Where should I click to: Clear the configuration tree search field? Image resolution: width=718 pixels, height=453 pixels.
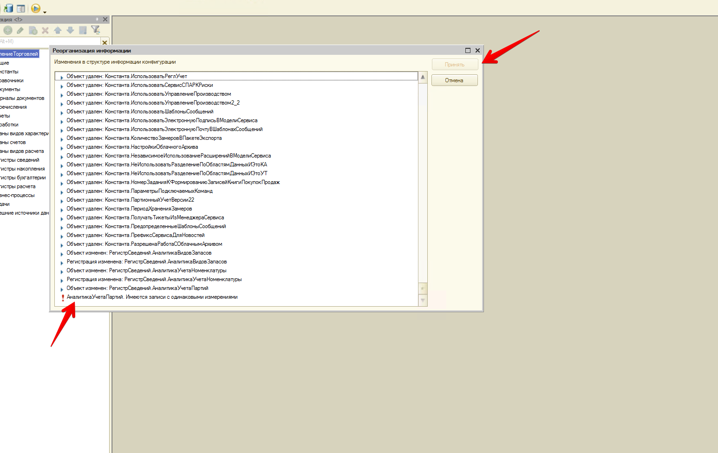[104, 42]
